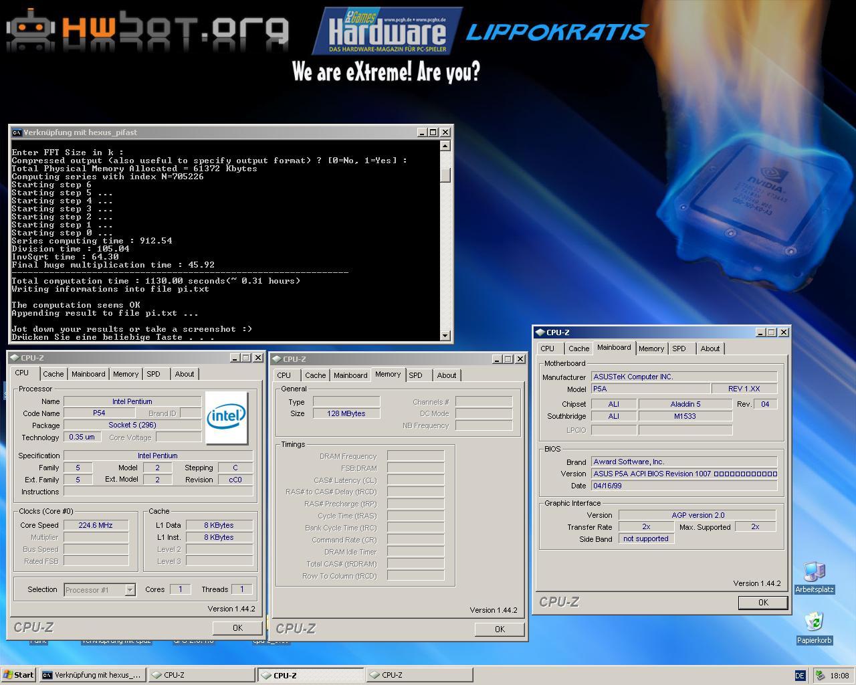This screenshot has height=685, width=856.
Task: Click the Aladdin 5 chipset field
Action: pyautogui.click(x=685, y=405)
